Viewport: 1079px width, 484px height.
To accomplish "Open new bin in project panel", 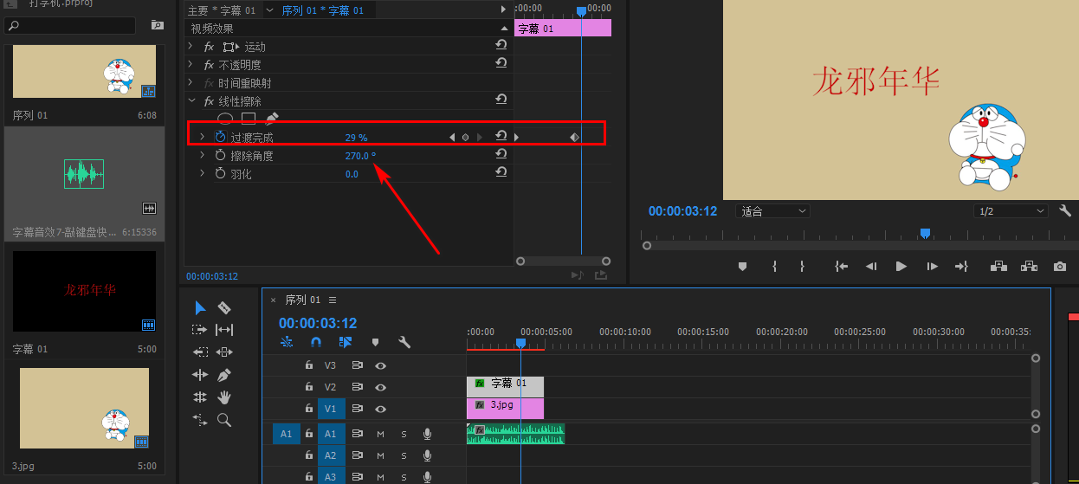I will pos(157,25).
